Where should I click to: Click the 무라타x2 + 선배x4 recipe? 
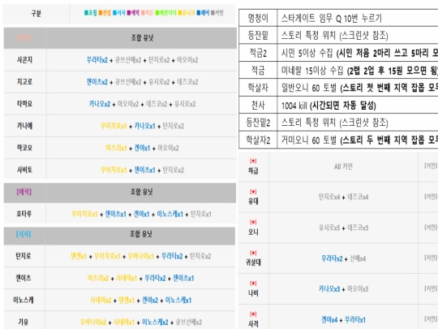(343, 259)
